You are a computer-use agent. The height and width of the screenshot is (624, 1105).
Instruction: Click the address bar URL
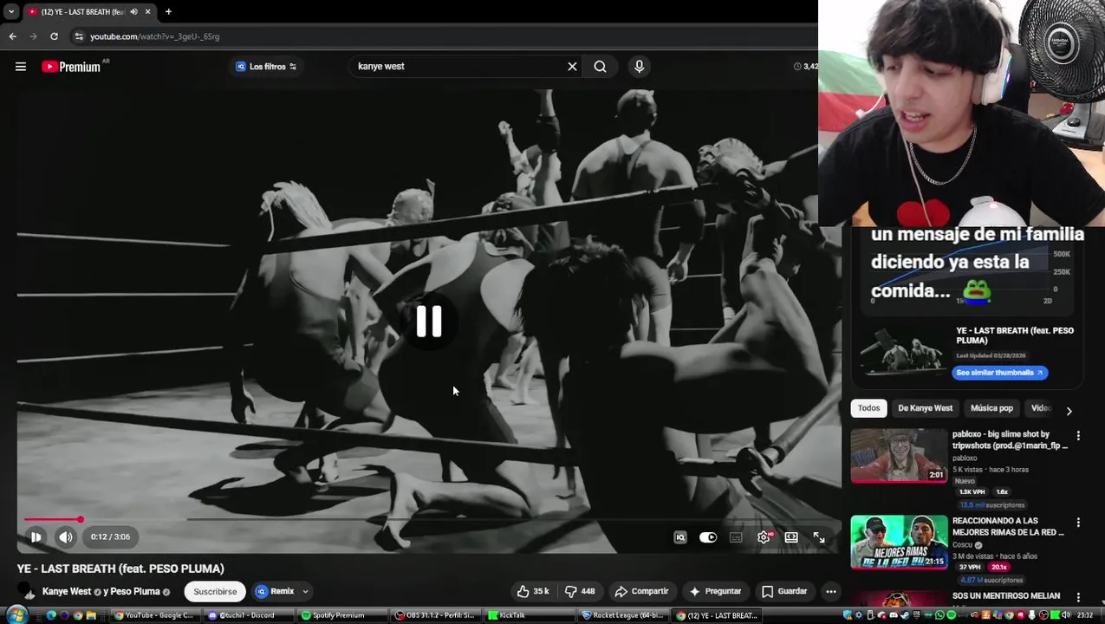coord(154,36)
